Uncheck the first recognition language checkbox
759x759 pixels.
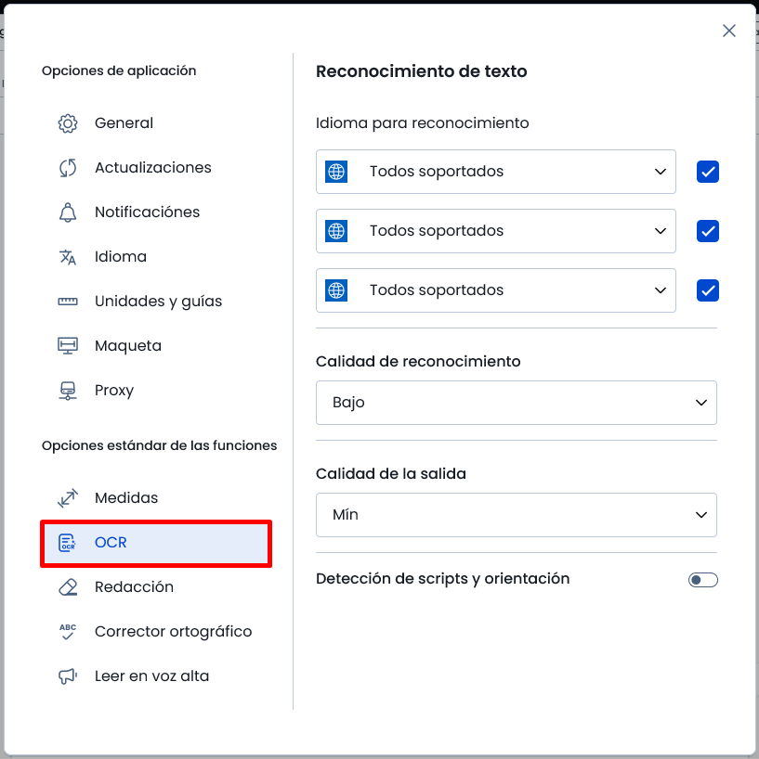[x=708, y=172]
